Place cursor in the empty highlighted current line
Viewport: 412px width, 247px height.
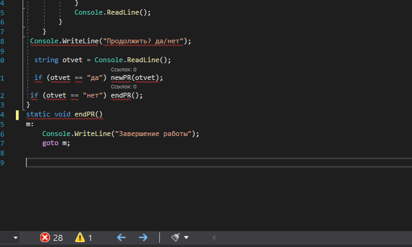219,162
